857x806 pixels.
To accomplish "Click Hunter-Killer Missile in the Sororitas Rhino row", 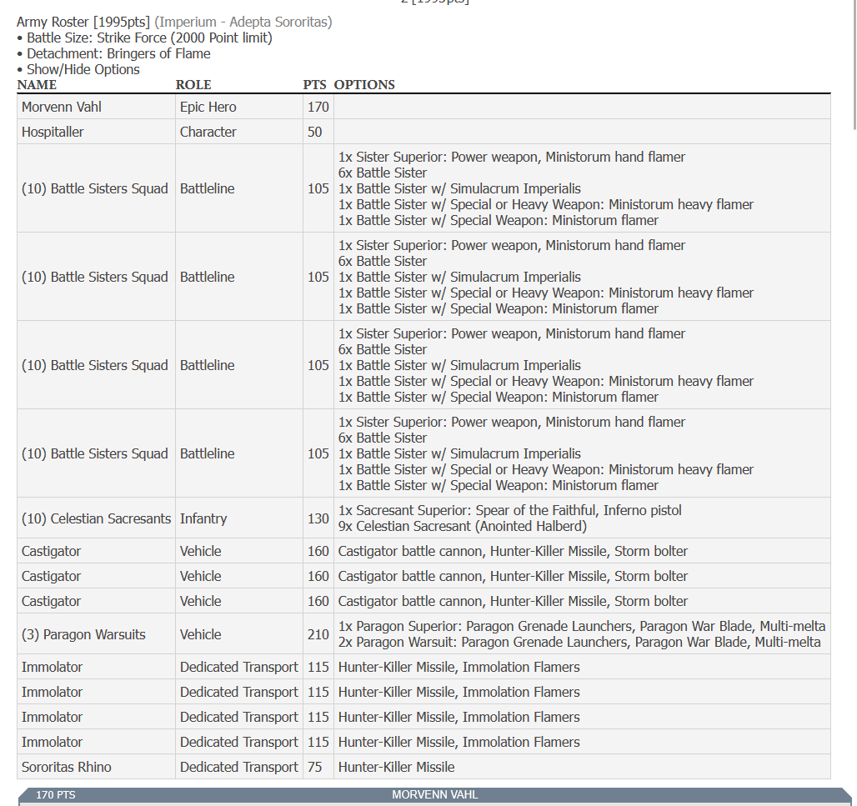I will coord(396,767).
